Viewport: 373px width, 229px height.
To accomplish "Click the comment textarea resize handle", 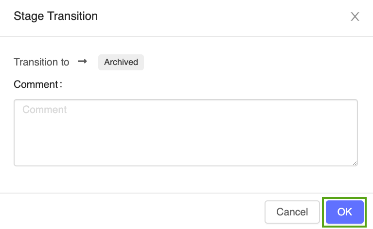I will click(355, 163).
